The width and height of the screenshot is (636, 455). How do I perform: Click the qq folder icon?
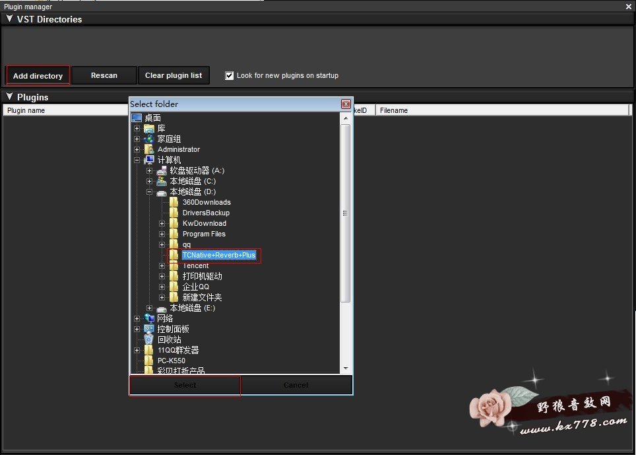[174, 244]
